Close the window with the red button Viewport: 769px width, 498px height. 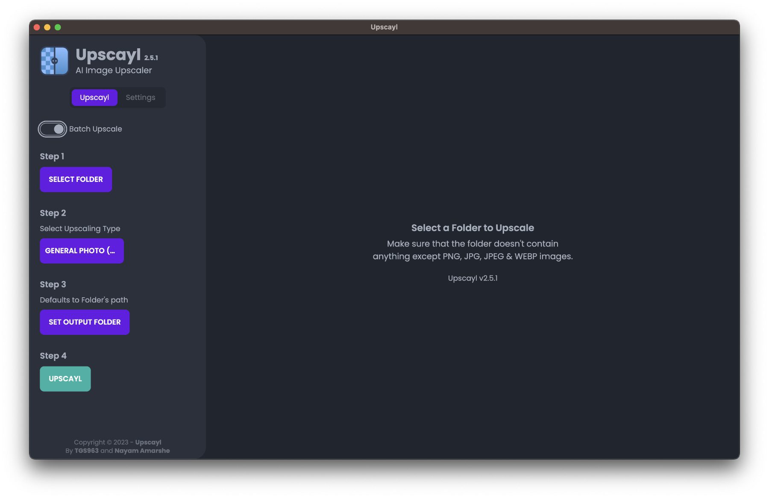click(37, 27)
